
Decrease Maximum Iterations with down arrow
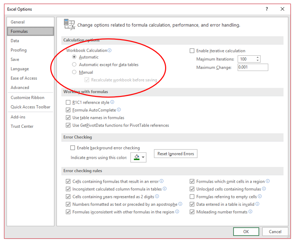pos(258,61)
